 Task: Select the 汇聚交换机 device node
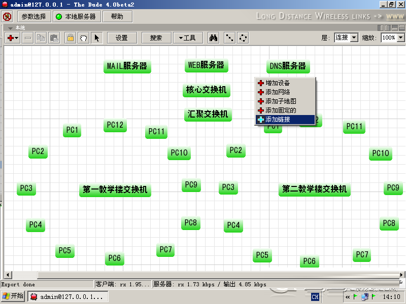(x=208, y=115)
